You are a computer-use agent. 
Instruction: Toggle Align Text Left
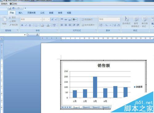click(62, 25)
